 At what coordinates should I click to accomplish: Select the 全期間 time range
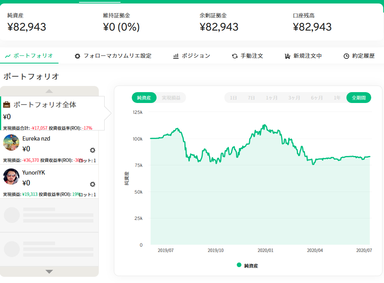(x=358, y=98)
